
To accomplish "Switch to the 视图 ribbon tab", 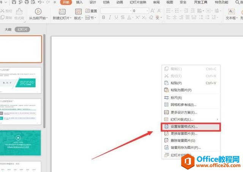I will tap(170, 2).
